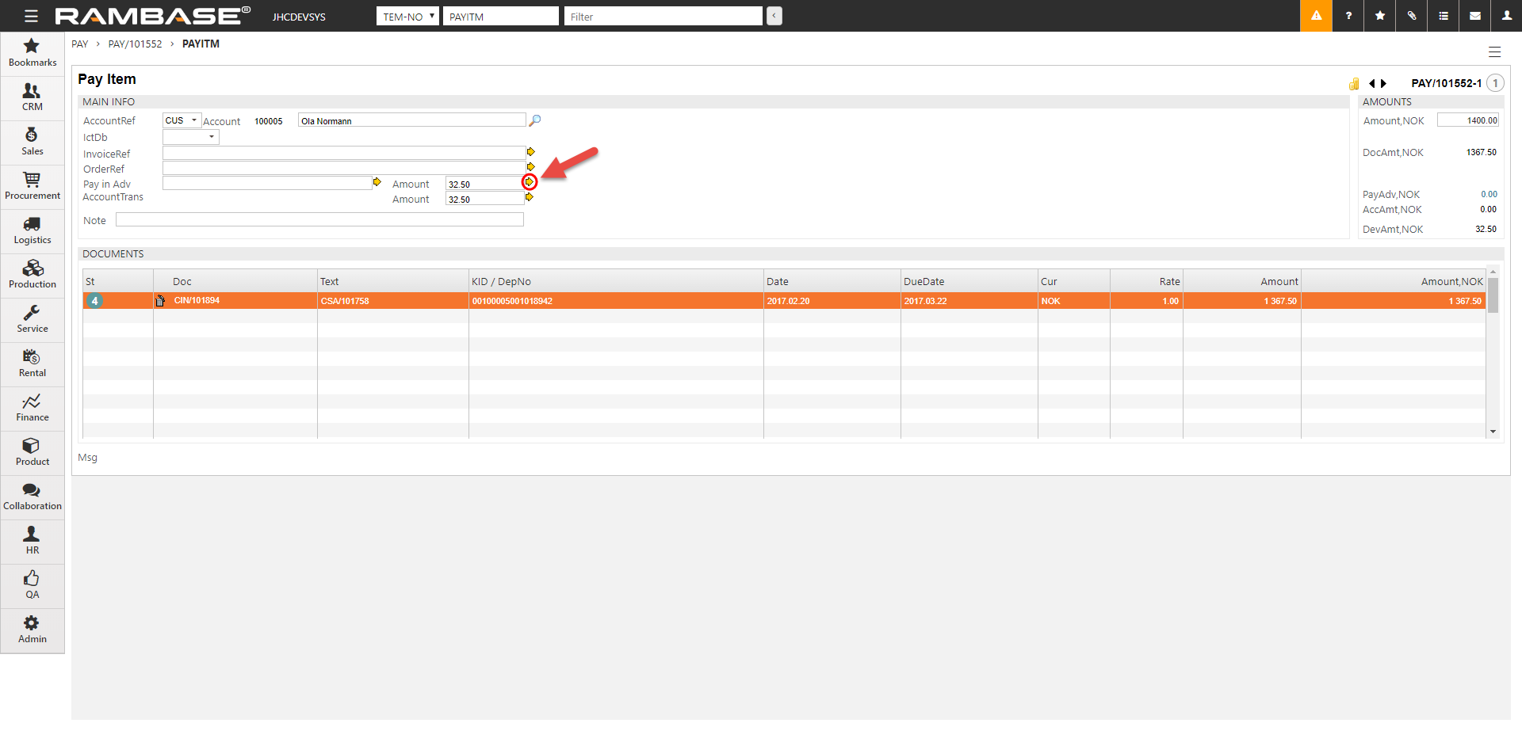Image resolution: width=1522 pixels, height=742 pixels.
Task: Collapse the filter panel with the chevron button
Action: pos(774,16)
